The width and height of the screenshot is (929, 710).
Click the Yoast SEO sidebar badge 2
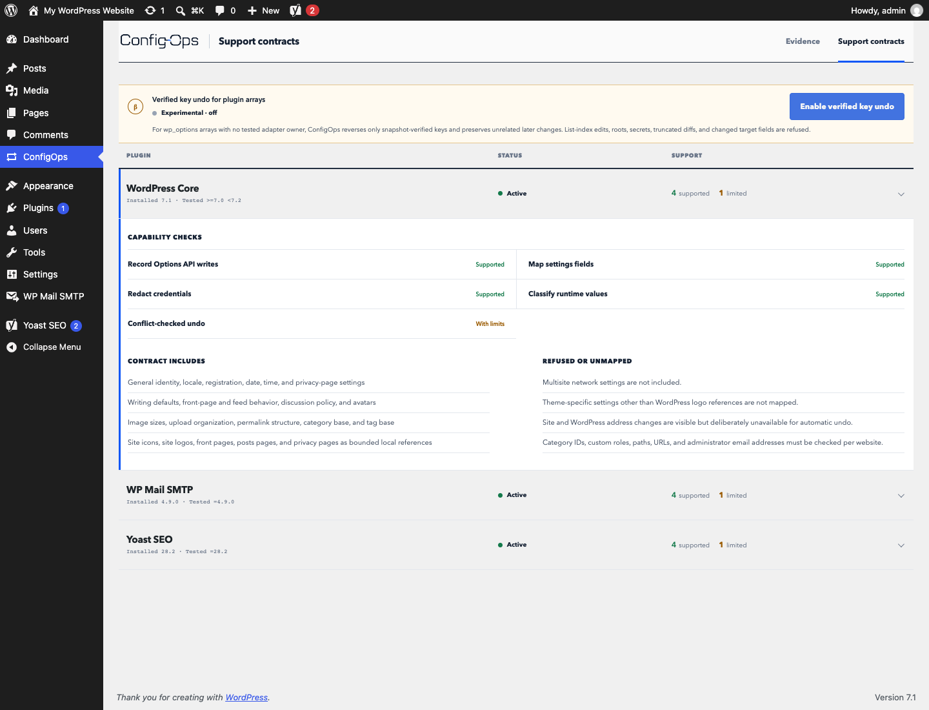click(x=76, y=326)
